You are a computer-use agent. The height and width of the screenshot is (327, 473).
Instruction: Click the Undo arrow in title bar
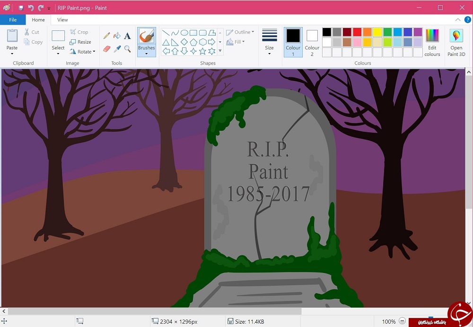(x=31, y=8)
